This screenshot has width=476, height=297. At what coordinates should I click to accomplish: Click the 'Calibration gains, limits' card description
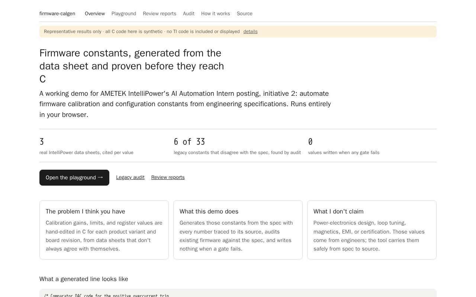tap(104, 236)
